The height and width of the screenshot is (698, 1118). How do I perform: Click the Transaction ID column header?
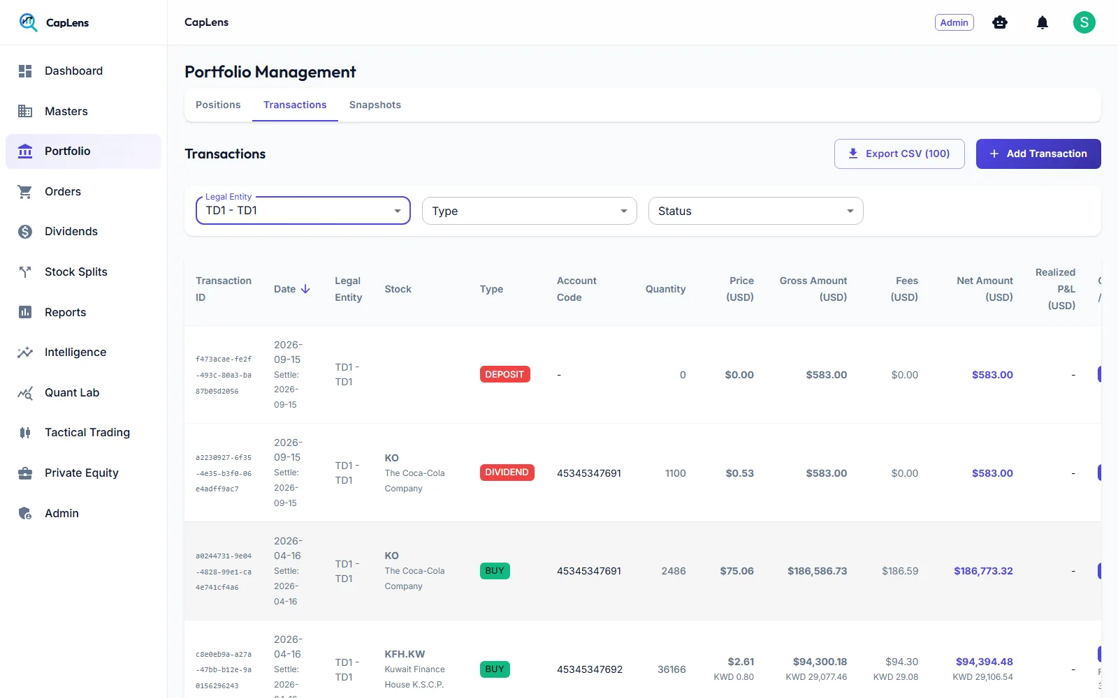point(224,289)
